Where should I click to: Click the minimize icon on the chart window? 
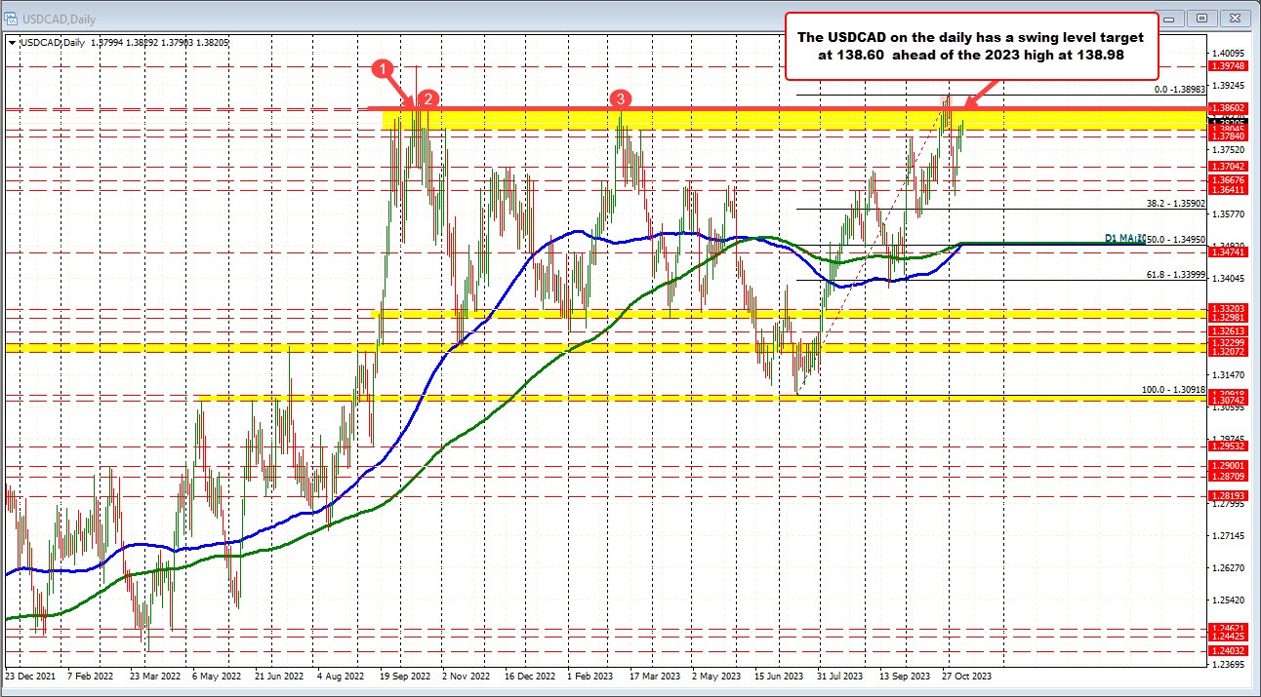tap(1173, 18)
